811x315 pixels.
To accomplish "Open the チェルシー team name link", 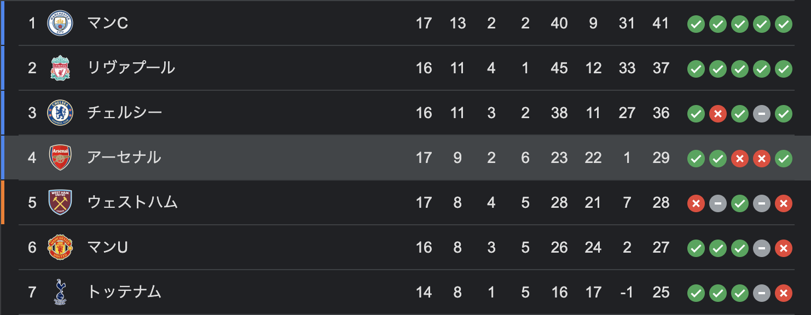I will point(125,113).
